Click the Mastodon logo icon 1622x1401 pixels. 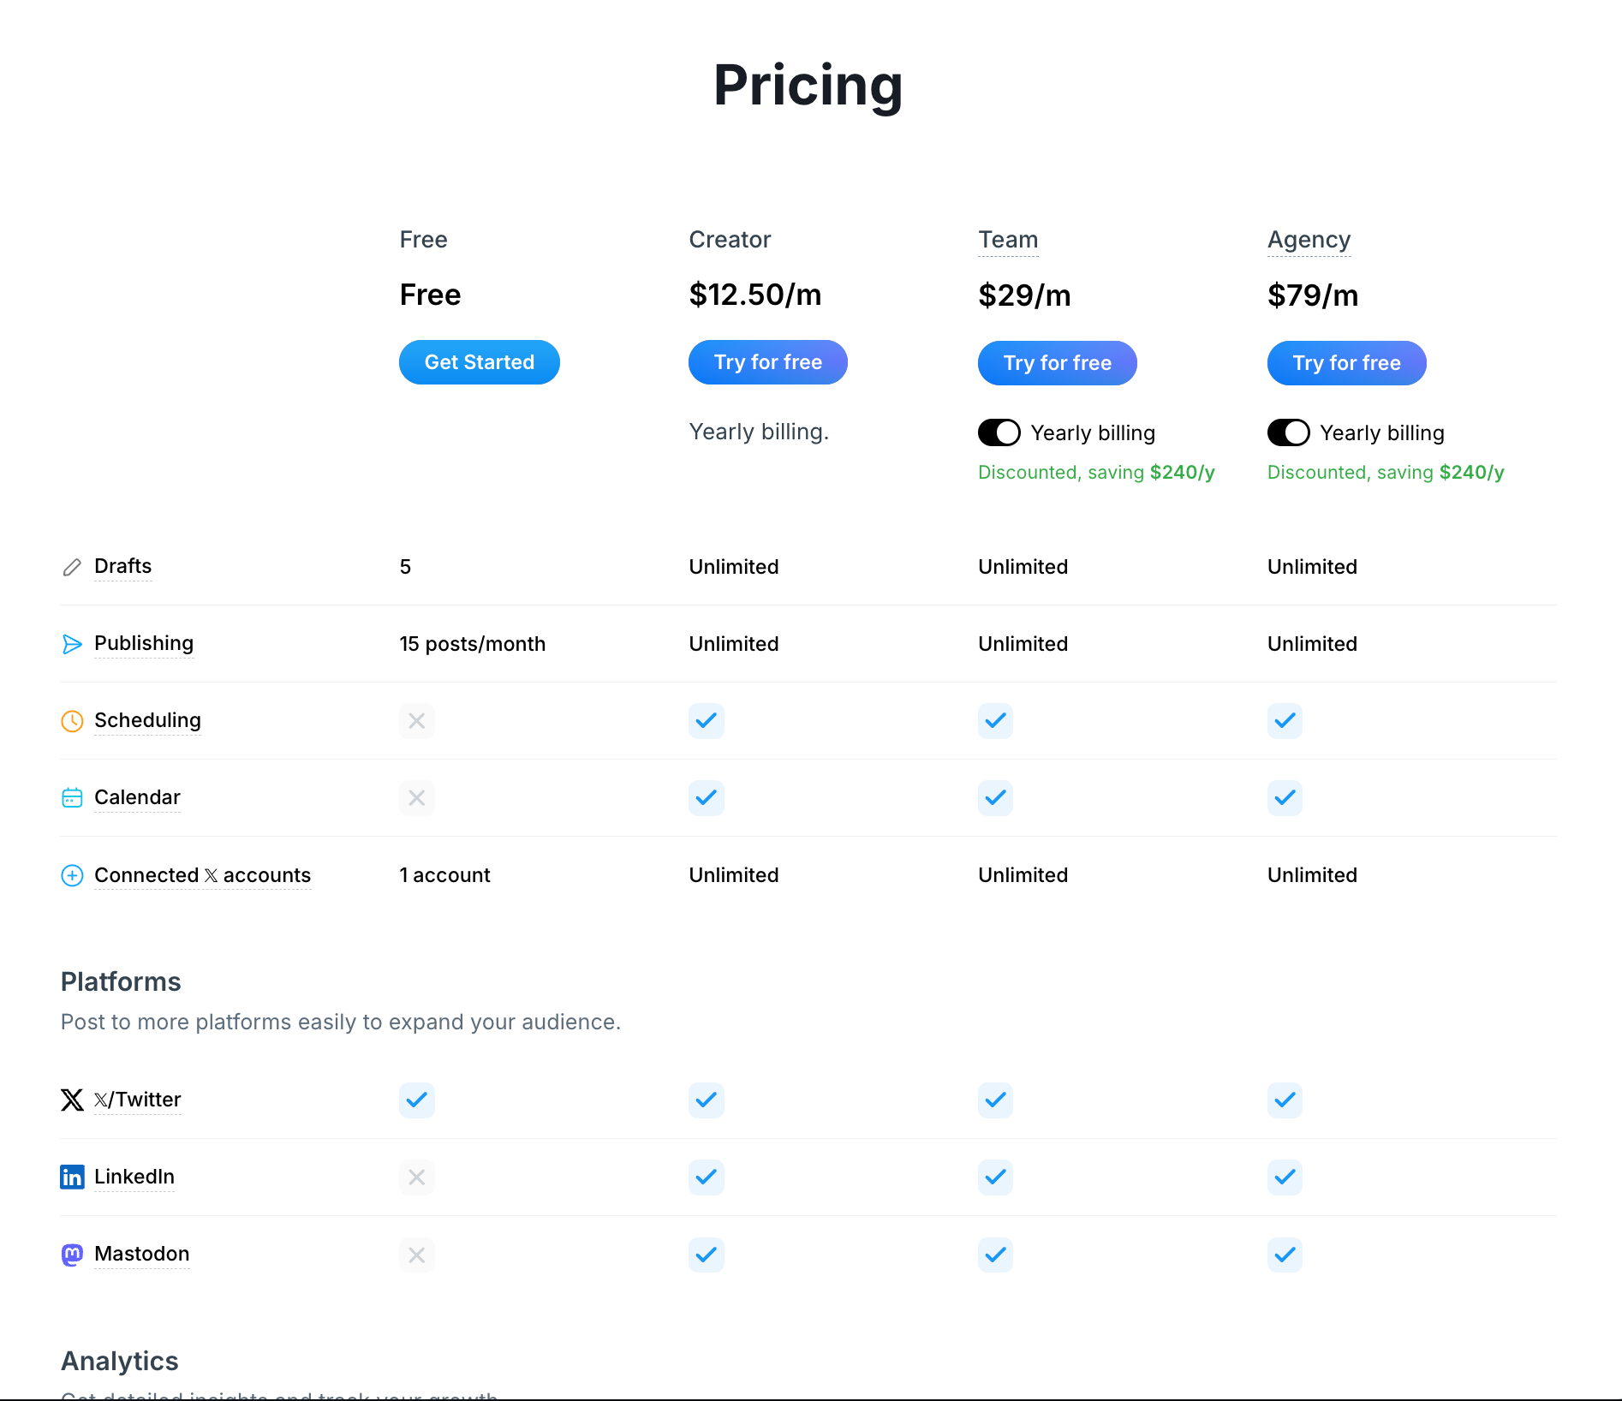click(72, 1255)
